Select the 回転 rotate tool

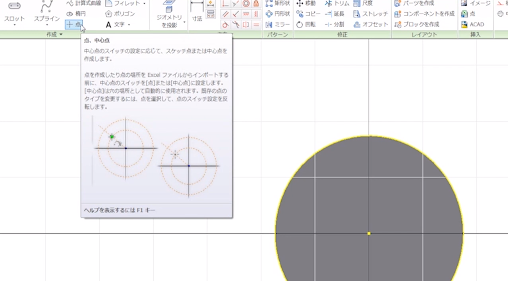306,25
